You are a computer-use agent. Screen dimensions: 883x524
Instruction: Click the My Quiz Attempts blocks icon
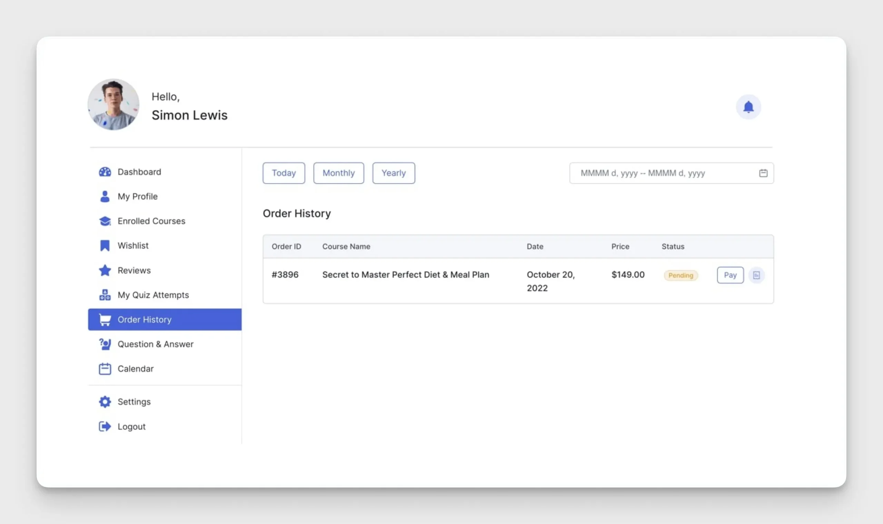coord(105,295)
